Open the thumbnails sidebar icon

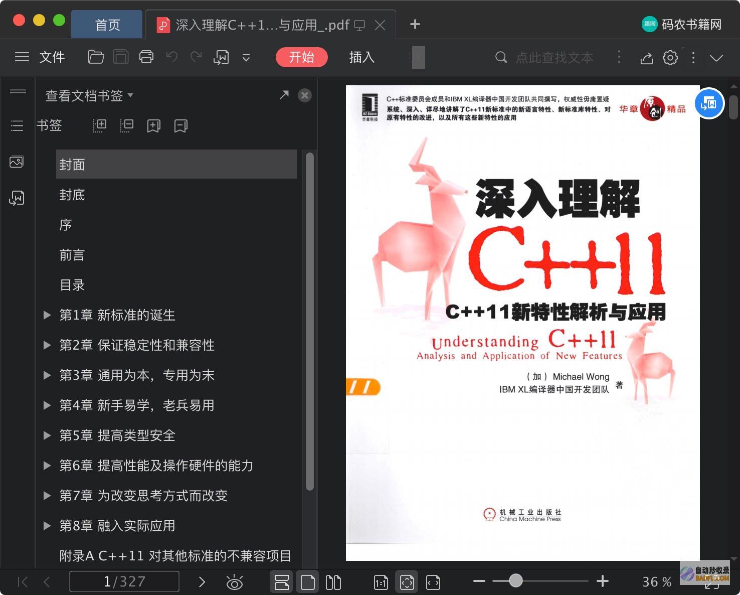click(17, 162)
